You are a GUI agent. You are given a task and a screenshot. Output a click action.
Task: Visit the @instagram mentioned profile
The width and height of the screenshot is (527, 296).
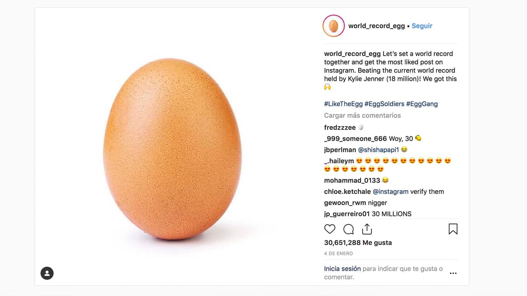tap(390, 192)
